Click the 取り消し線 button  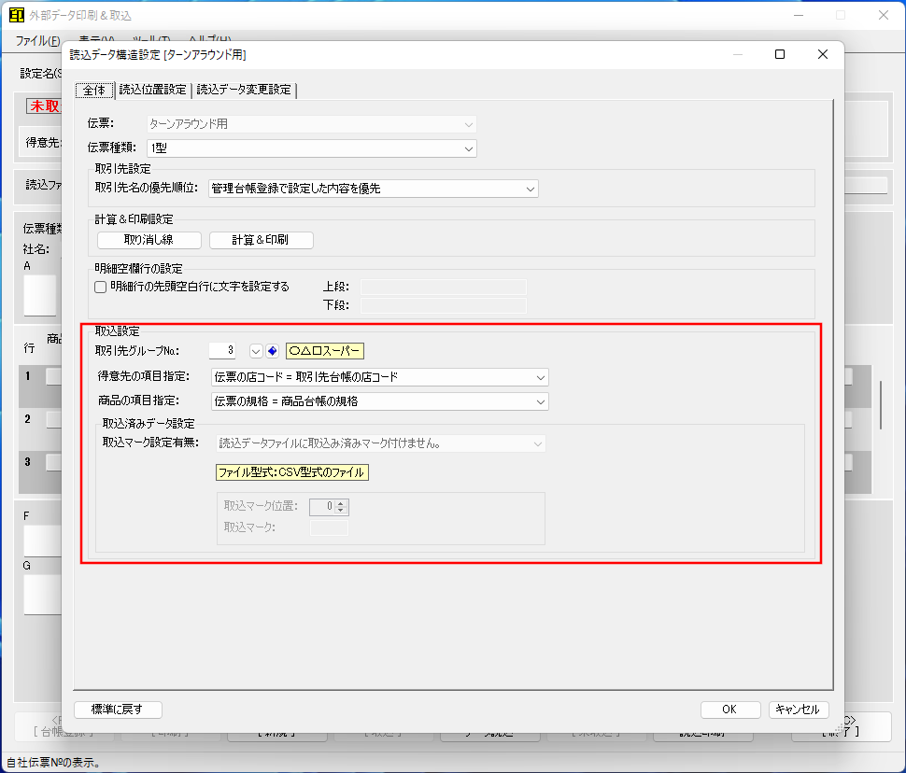pos(148,240)
